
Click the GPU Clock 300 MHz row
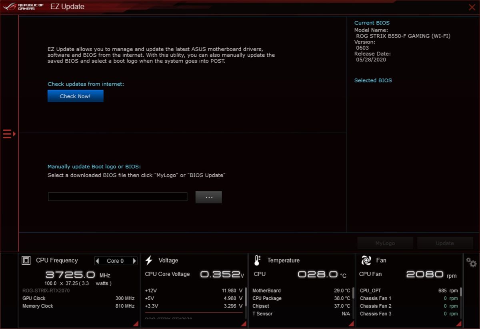click(x=78, y=298)
